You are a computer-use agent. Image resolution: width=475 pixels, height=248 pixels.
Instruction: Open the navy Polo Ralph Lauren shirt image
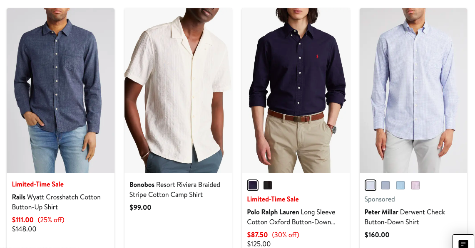[x=296, y=91]
